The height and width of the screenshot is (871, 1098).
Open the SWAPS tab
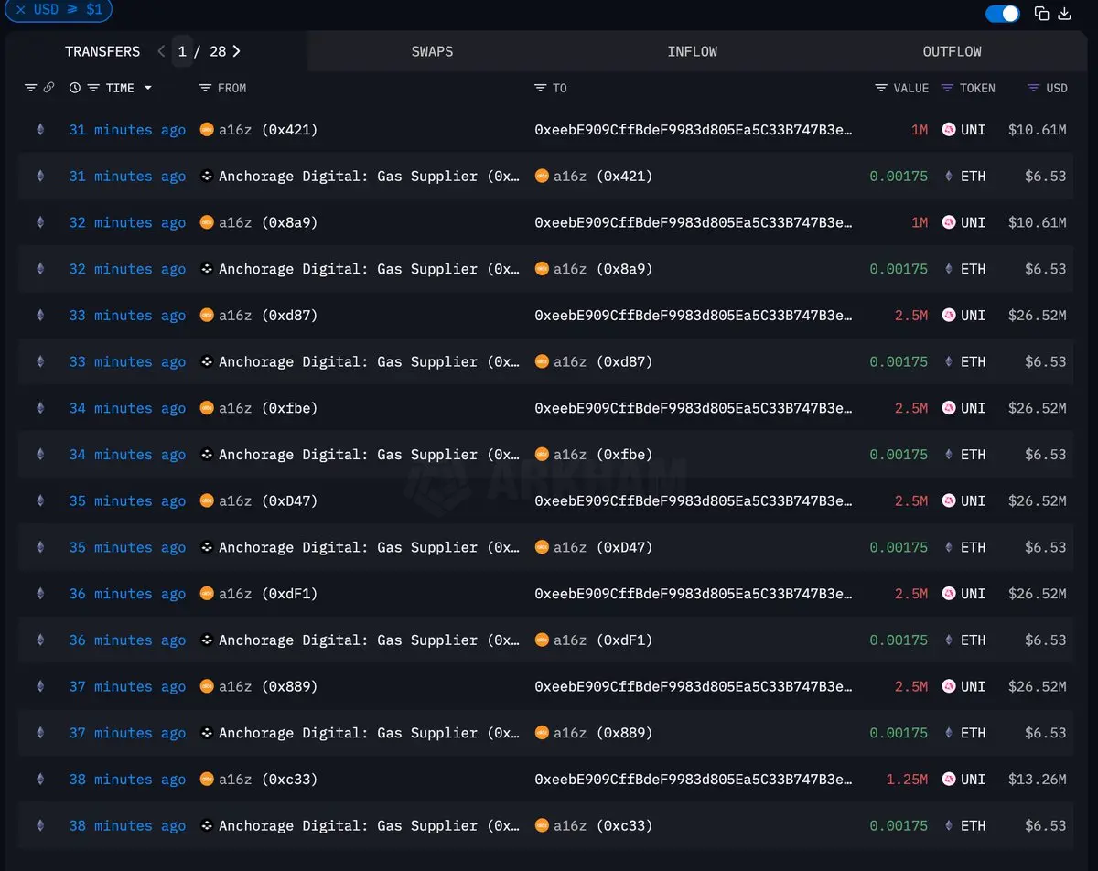432,51
